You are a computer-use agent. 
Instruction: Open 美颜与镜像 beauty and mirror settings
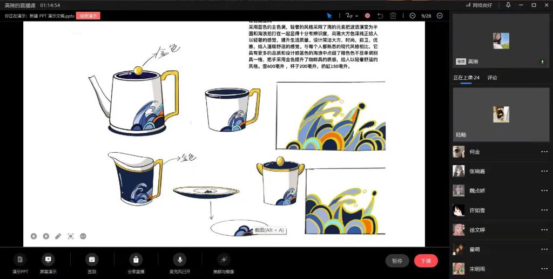[x=224, y=263]
